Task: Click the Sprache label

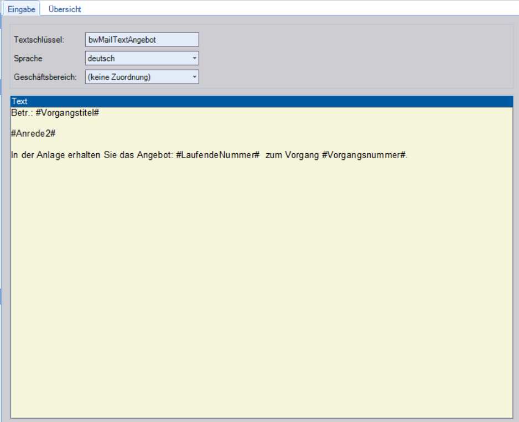Action: pos(28,59)
